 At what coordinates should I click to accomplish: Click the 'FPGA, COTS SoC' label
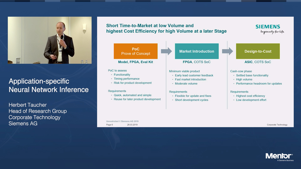coord(197,62)
